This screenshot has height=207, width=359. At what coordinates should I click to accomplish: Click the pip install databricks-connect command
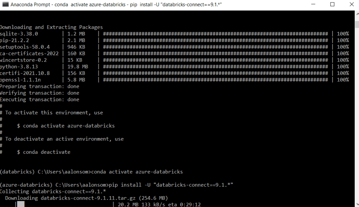(171, 185)
